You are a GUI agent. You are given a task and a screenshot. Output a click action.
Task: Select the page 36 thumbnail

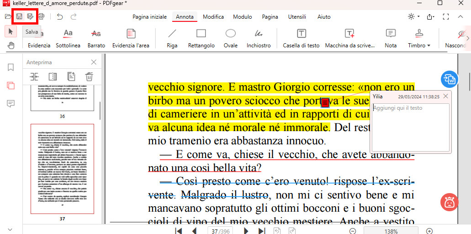click(x=62, y=98)
